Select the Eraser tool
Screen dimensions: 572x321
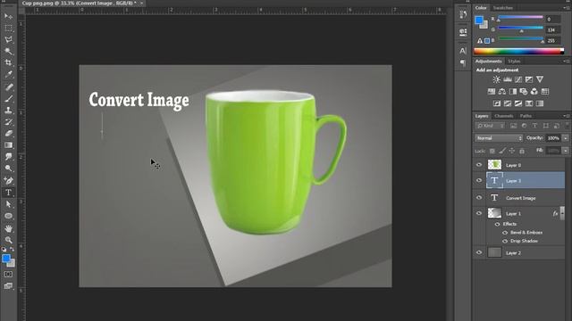pos(8,133)
